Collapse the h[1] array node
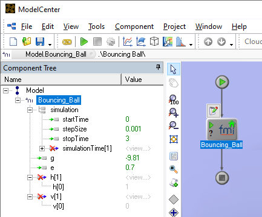The width and height of the screenshot is (262, 217). 30,177
